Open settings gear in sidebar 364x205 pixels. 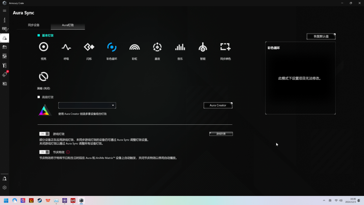coord(4,187)
